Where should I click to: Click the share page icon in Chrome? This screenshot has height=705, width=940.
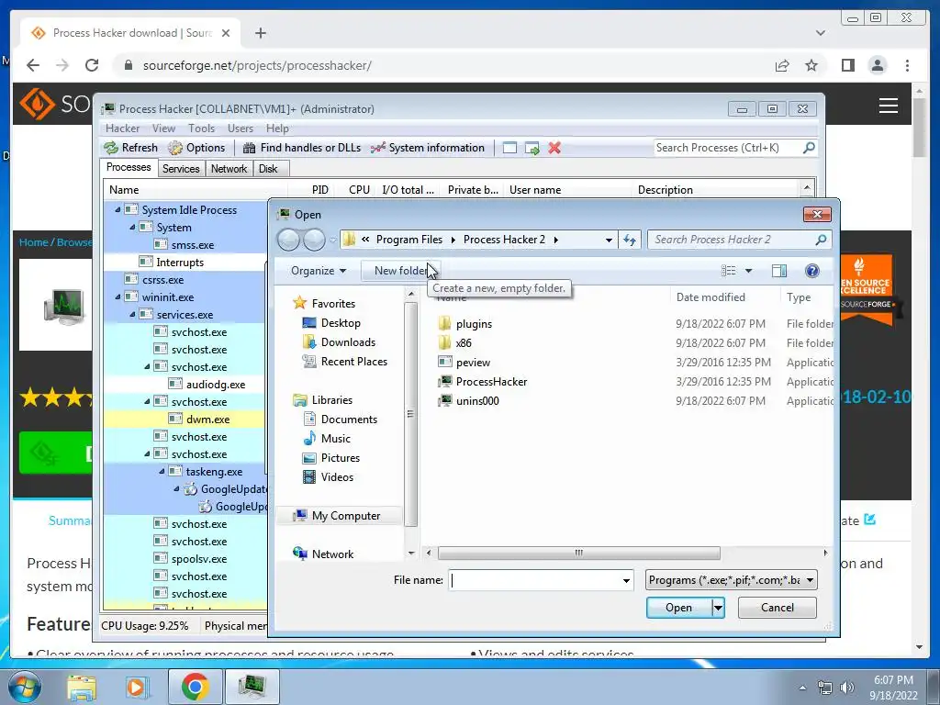click(782, 65)
